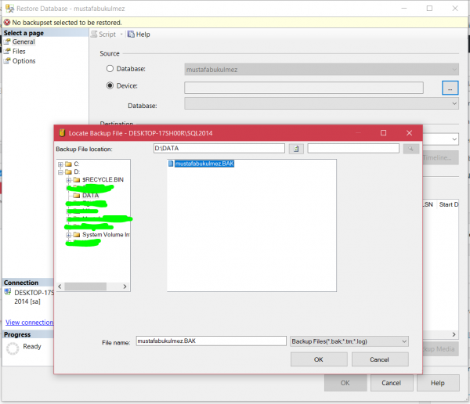Click the server connection icon
Viewport: 470px width, 404px height.
pyautogui.click(x=8, y=291)
